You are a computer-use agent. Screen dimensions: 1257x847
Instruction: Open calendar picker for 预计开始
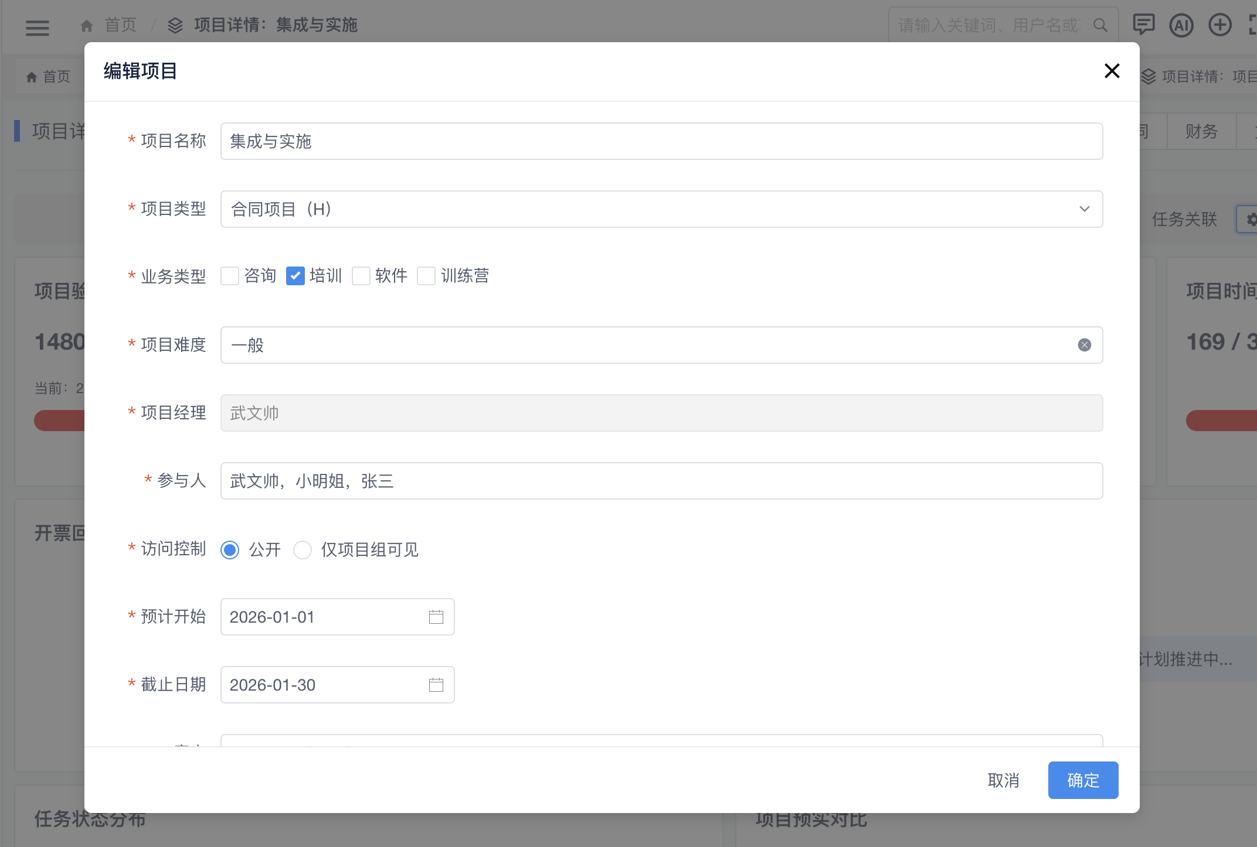point(436,617)
